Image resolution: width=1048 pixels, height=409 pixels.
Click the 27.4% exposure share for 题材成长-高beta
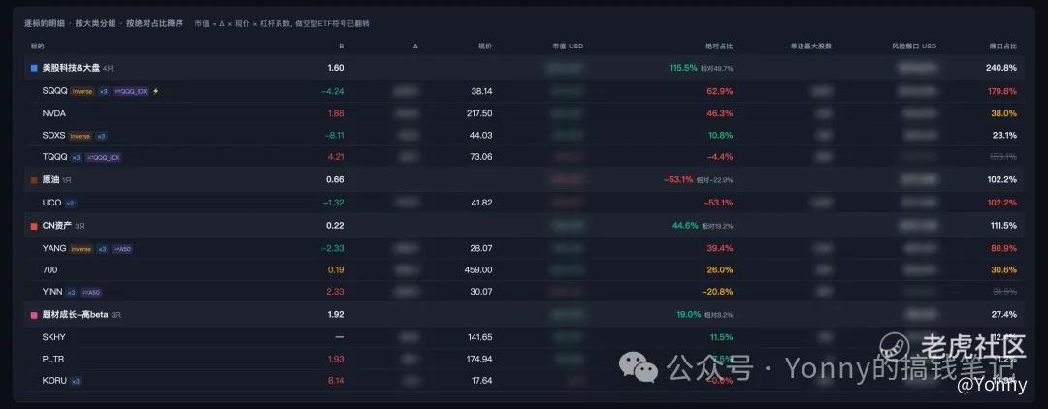point(1004,315)
